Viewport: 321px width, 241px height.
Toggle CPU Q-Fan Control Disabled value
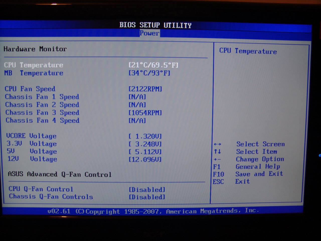click(147, 190)
